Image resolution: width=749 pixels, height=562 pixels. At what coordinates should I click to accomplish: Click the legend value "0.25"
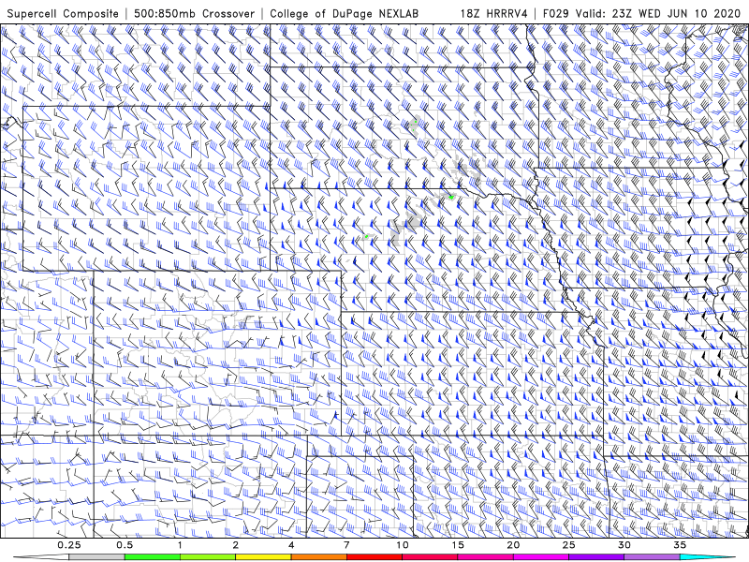coord(69,545)
